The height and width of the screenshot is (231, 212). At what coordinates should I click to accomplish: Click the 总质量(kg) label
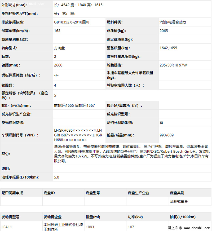pos(117,31)
